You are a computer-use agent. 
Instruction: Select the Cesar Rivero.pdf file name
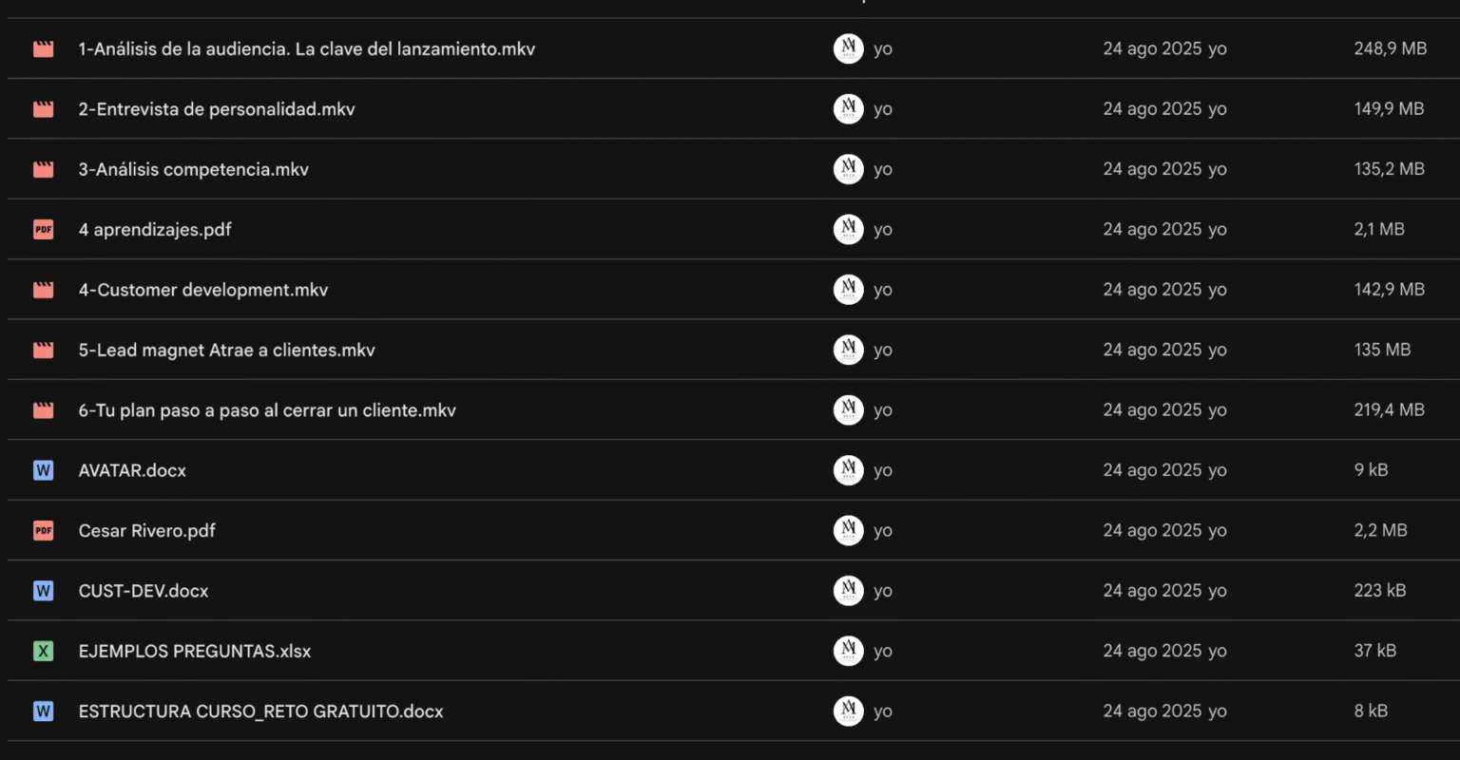[146, 530]
